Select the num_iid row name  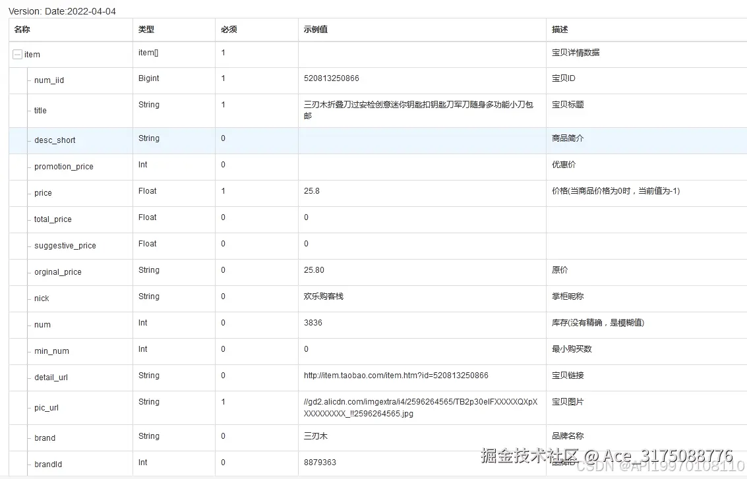pyautogui.click(x=49, y=80)
